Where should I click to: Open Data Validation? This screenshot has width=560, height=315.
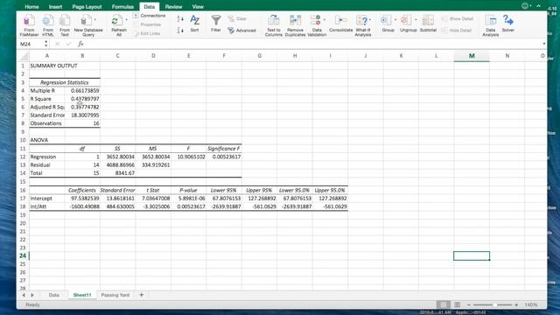click(317, 25)
